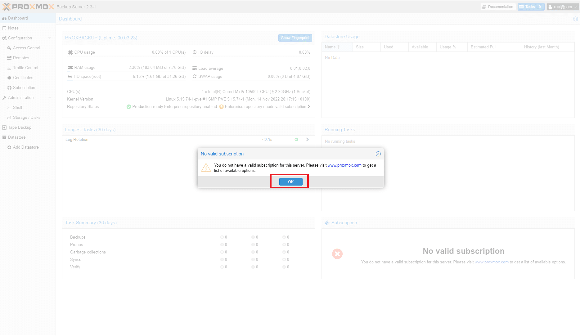The width and height of the screenshot is (580, 336).
Task: Click the Certificates badge icon
Action: [x=9, y=78]
